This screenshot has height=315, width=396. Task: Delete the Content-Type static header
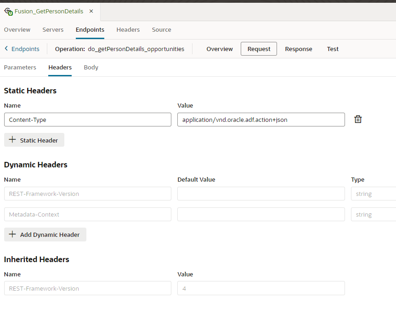coord(358,120)
